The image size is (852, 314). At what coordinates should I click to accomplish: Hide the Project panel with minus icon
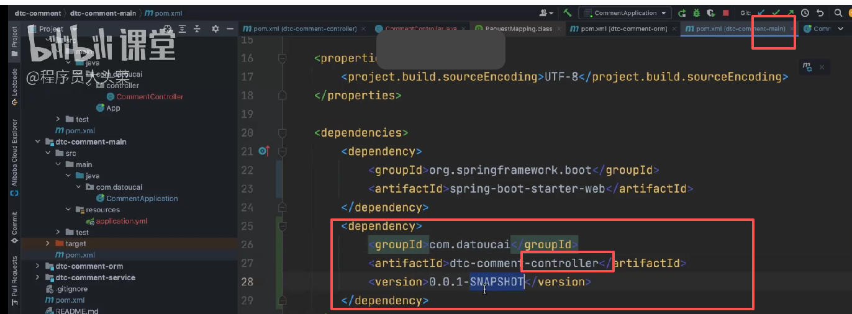[x=230, y=29]
